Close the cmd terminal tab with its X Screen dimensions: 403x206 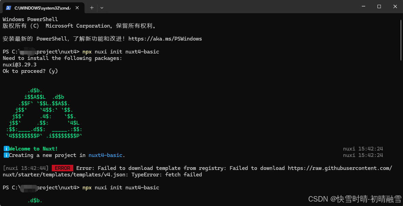point(77,7)
